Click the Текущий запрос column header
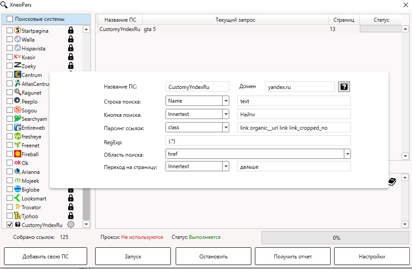This screenshot has width=412, height=269. point(235,20)
